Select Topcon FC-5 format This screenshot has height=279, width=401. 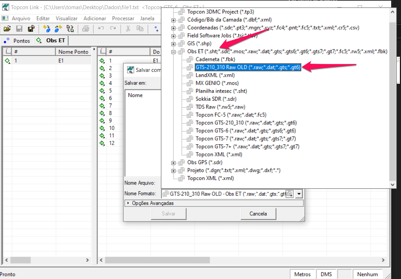[x=231, y=115]
